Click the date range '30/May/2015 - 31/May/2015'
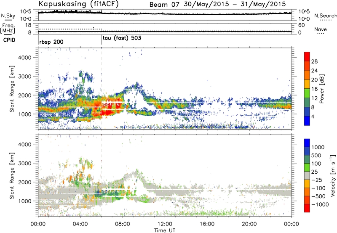 tap(235, 4)
